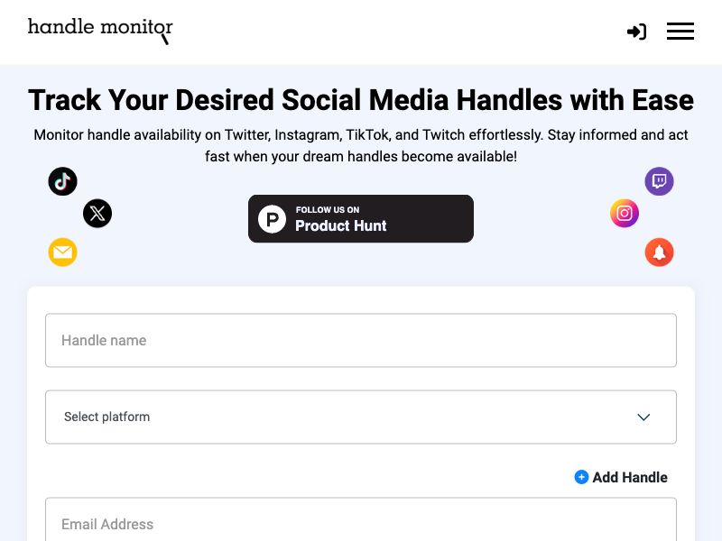Click the Handle name input field
The image size is (722, 541).
[361, 341]
